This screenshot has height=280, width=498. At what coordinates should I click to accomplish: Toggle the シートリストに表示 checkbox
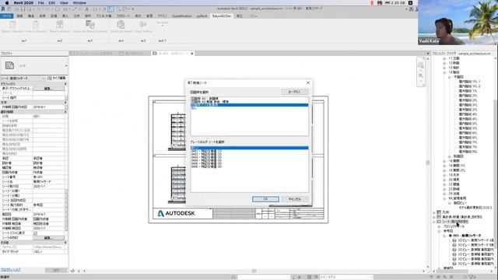coord(35,233)
